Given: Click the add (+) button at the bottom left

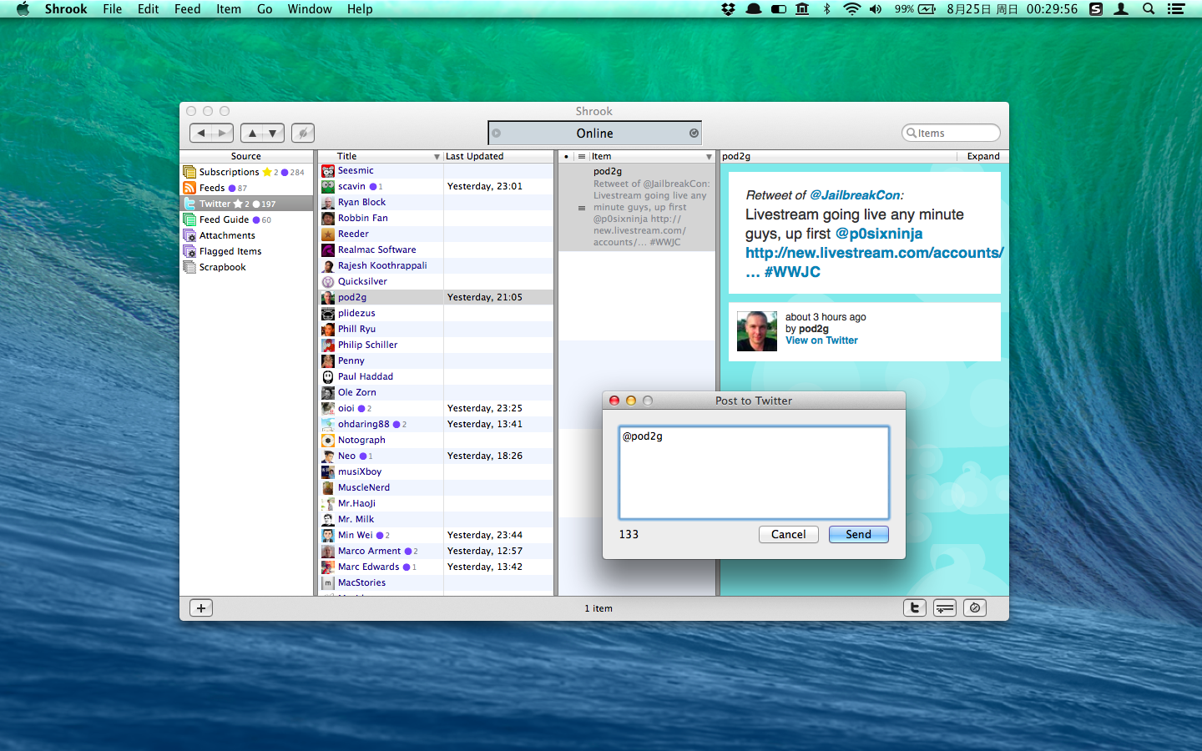Looking at the screenshot, I should click(x=201, y=608).
